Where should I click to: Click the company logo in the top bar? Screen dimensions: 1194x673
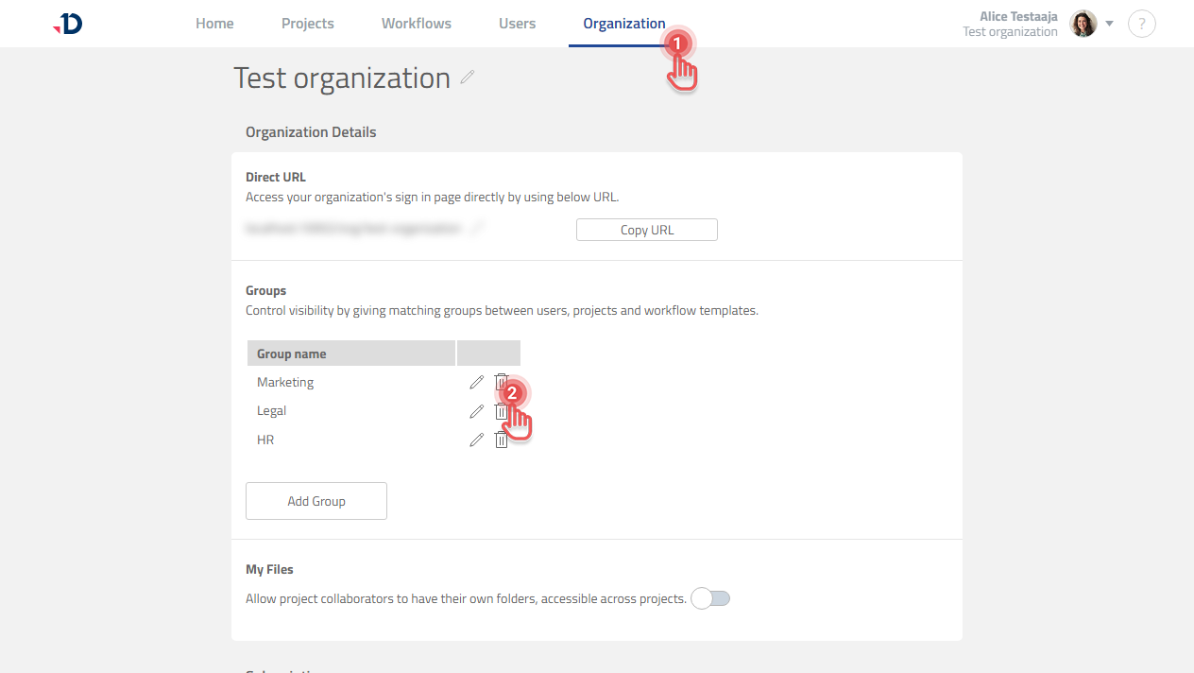66,23
